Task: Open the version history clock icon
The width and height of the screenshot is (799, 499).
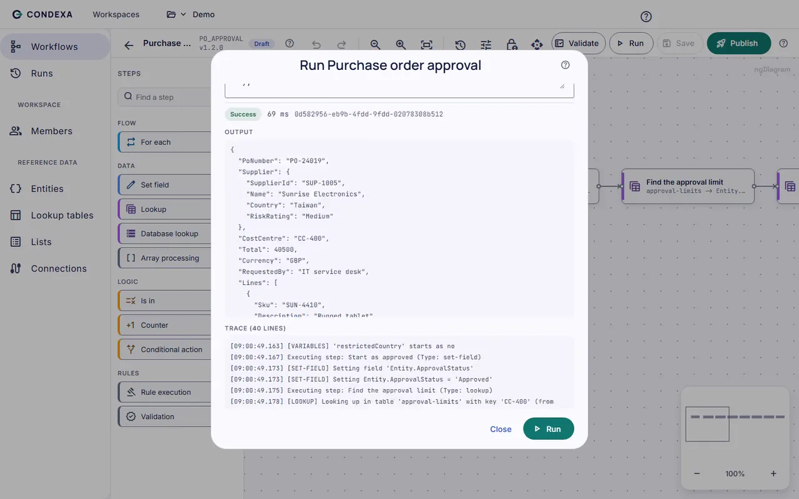Action: pos(460,44)
